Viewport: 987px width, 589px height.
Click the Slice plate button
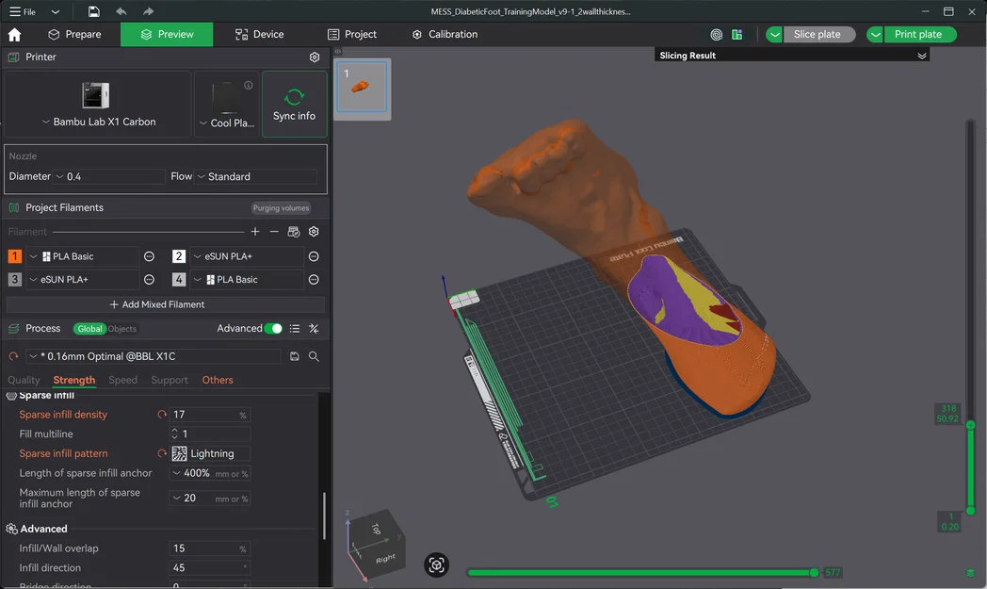(x=819, y=34)
